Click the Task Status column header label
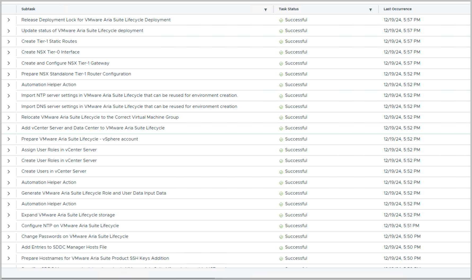 click(x=288, y=9)
